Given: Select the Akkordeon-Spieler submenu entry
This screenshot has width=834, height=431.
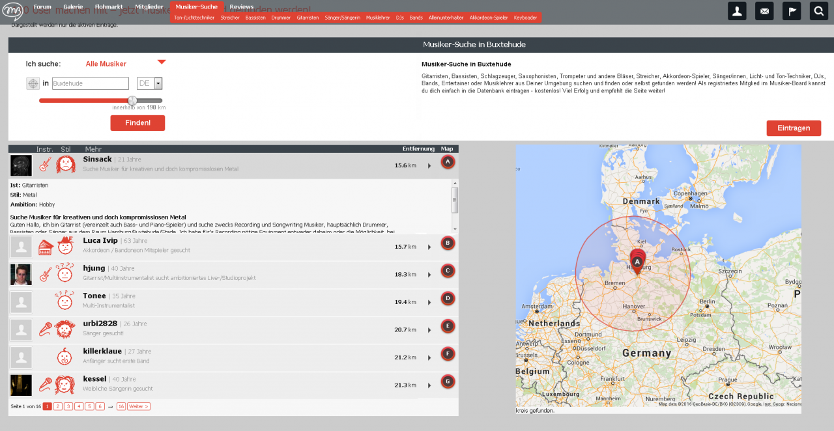Looking at the screenshot, I should tap(489, 18).
